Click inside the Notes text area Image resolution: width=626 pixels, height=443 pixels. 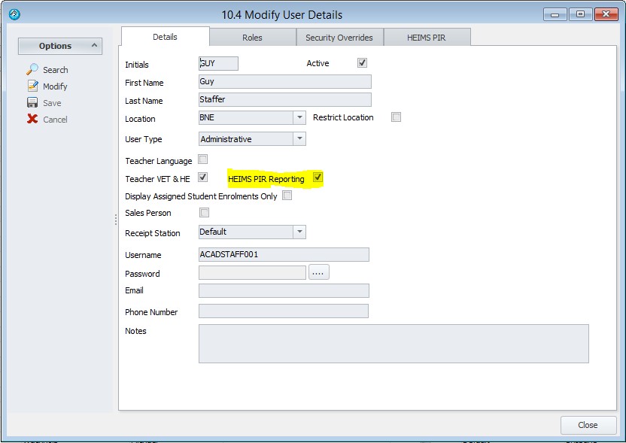tap(393, 344)
